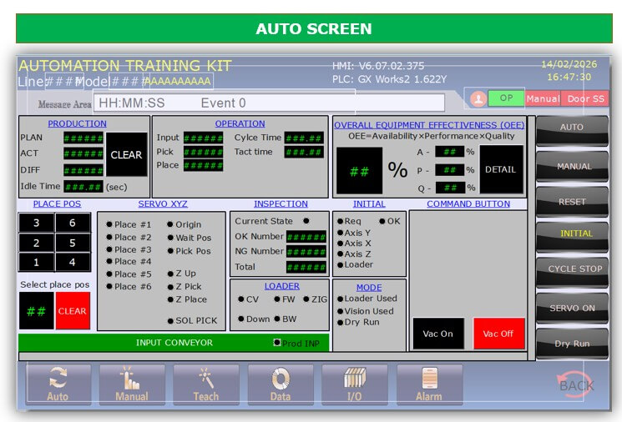
Task: Click the Overall Equipment Effectiveness heading link
Action: coord(429,125)
